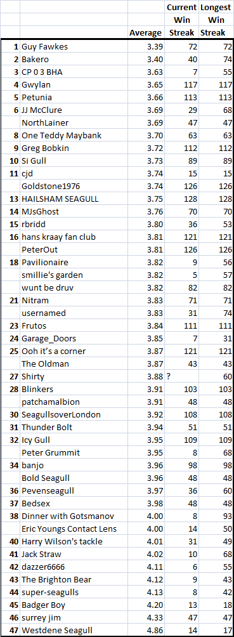Select the Westdene Seagull name cell
This screenshot has width=234, height=637.
[74, 630]
